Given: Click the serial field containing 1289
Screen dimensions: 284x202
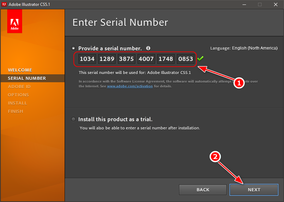Looking at the screenshot, I should click(x=107, y=59).
